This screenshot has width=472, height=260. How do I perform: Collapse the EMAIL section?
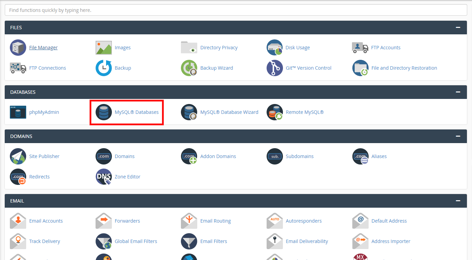click(x=458, y=201)
